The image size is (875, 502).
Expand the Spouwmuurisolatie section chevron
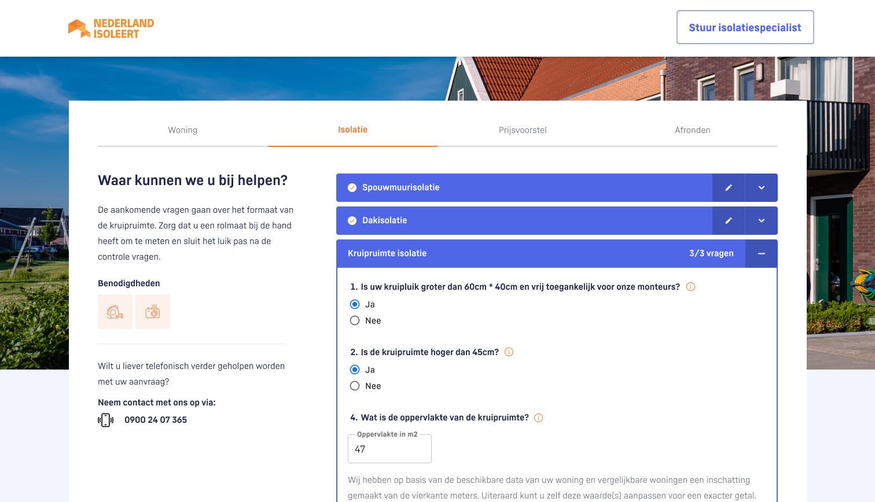tap(762, 187)
